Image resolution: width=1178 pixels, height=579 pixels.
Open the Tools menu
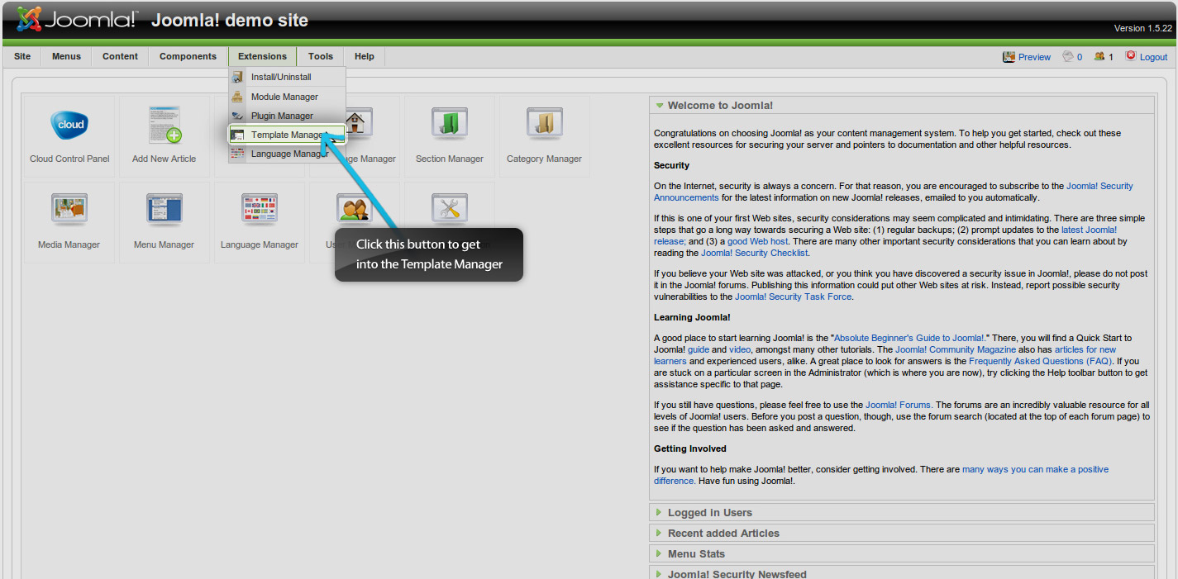click(321, 56)
